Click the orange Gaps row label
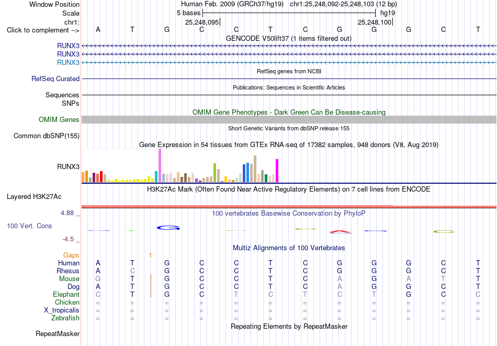Screen dimensions: 497x346 pyautogui.click(x=71, y=255)
